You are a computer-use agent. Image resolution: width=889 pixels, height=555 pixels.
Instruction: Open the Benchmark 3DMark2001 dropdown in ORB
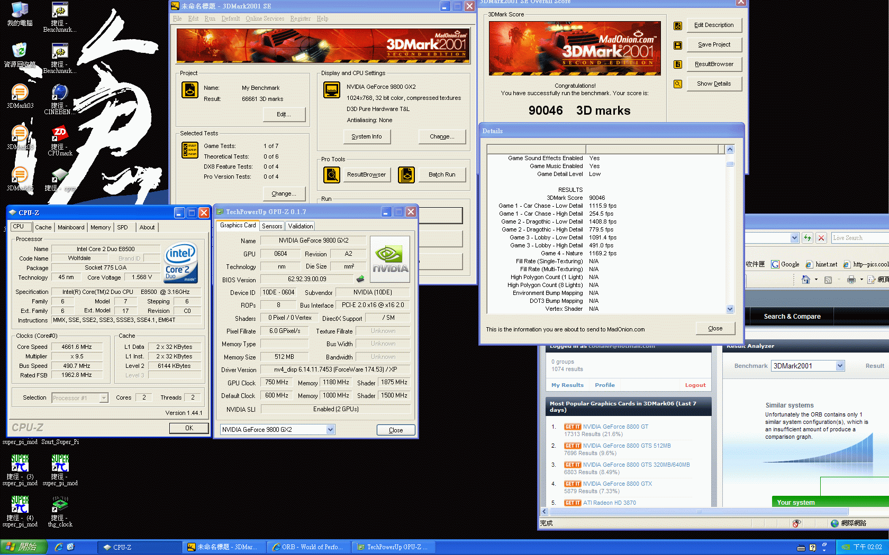point(840,366)
